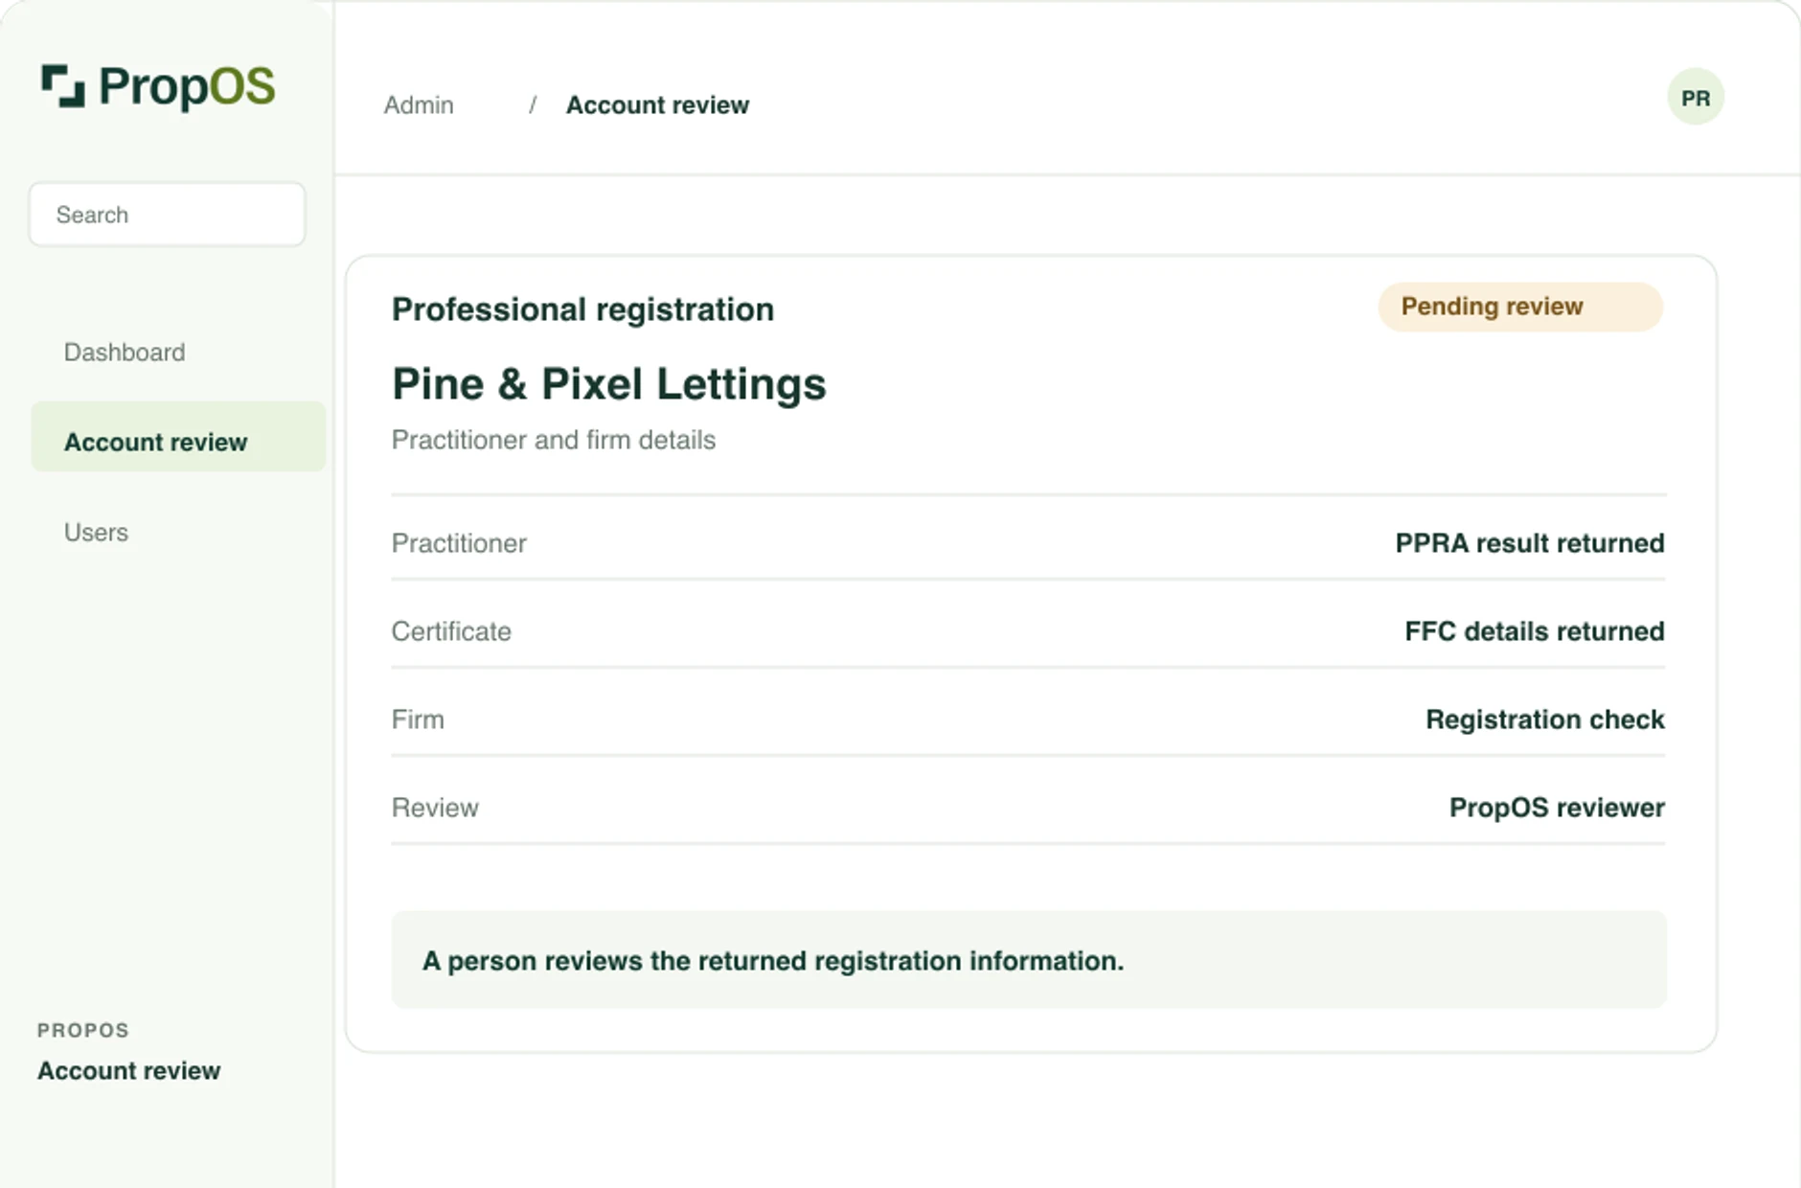Open Dashboard in the sidebar

[x=125, y=353]
